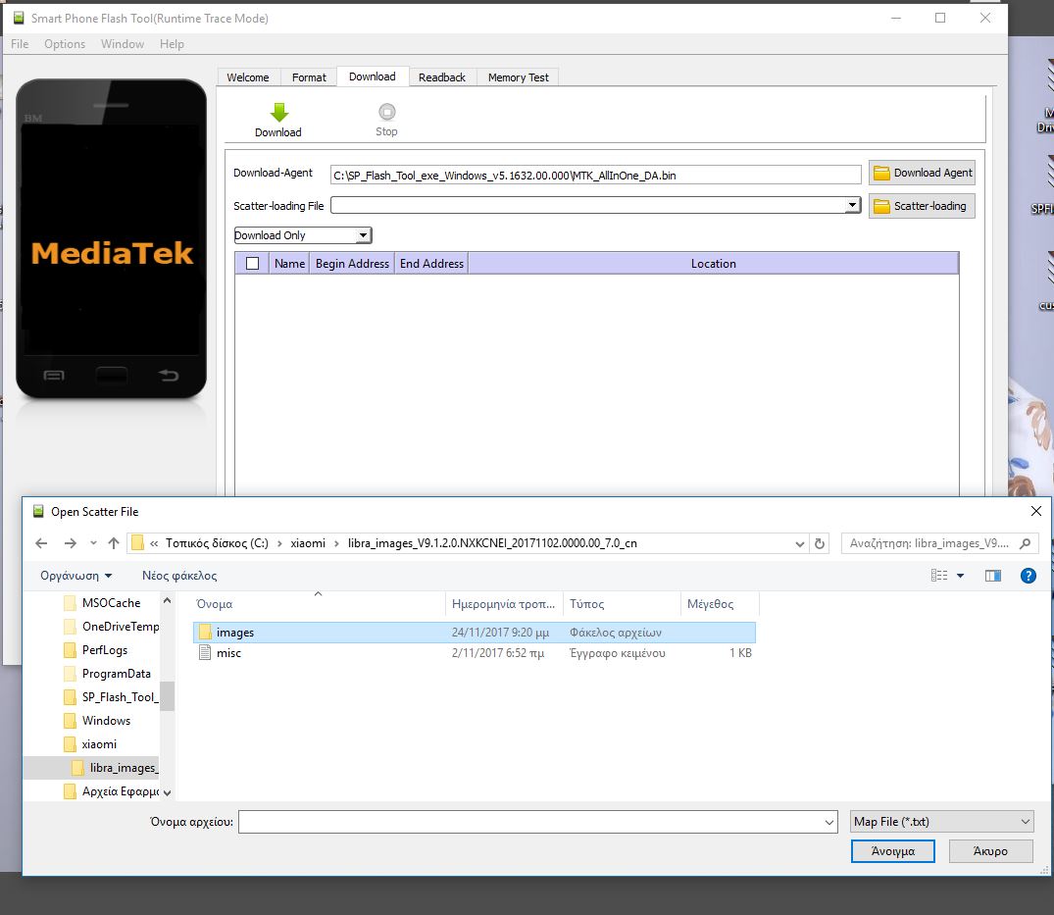Toggle the select-all checkbox in table header
1054x915 pixels.
tap(253, 263)
